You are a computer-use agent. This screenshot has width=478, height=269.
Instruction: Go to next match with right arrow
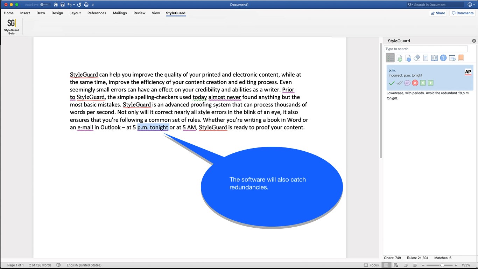click(x=430, y=83)
